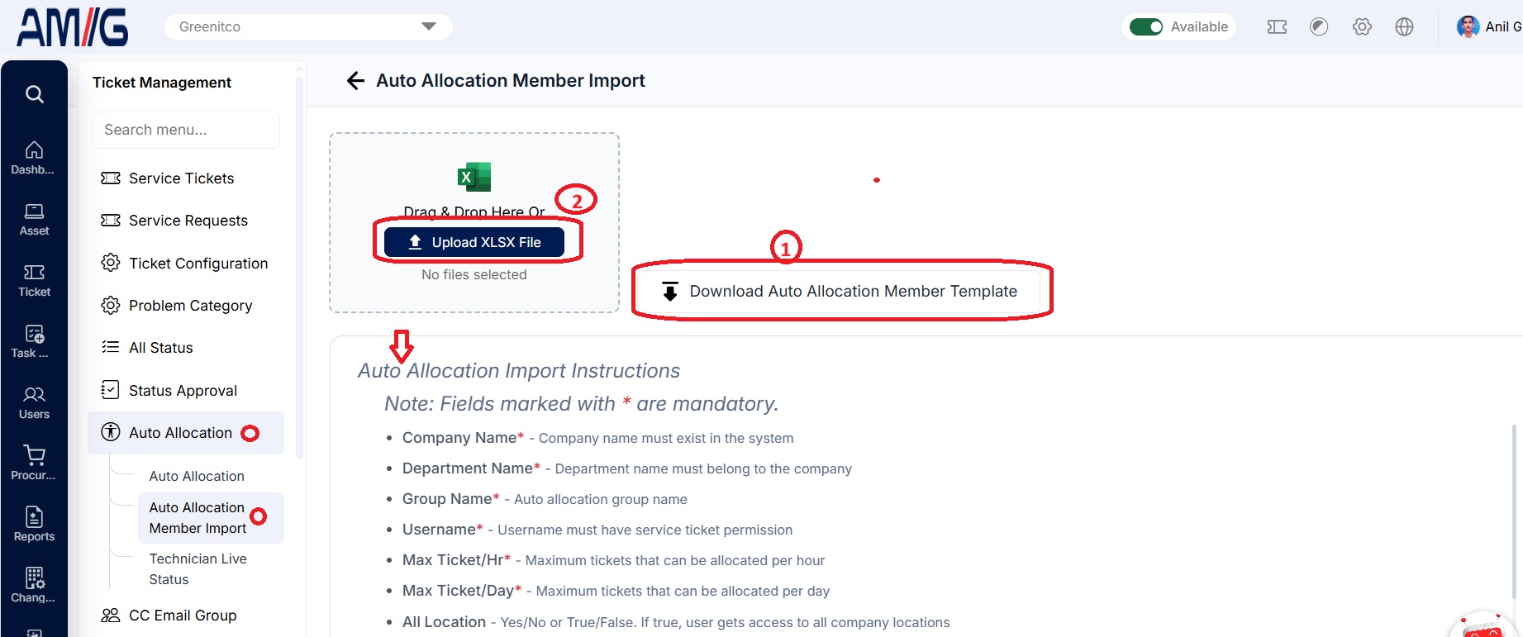Click the ticket icon in top bar

(x=1277, y=26)
